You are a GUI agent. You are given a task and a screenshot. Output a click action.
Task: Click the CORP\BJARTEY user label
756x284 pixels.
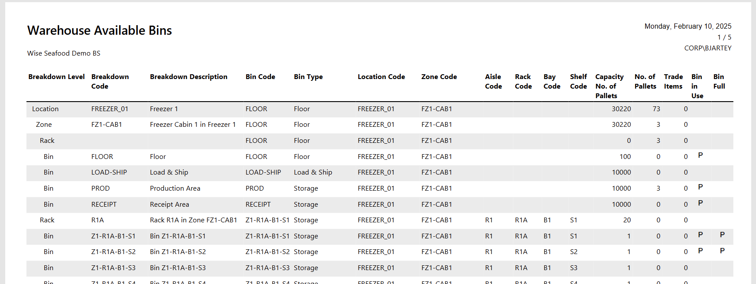pos(708,48)
